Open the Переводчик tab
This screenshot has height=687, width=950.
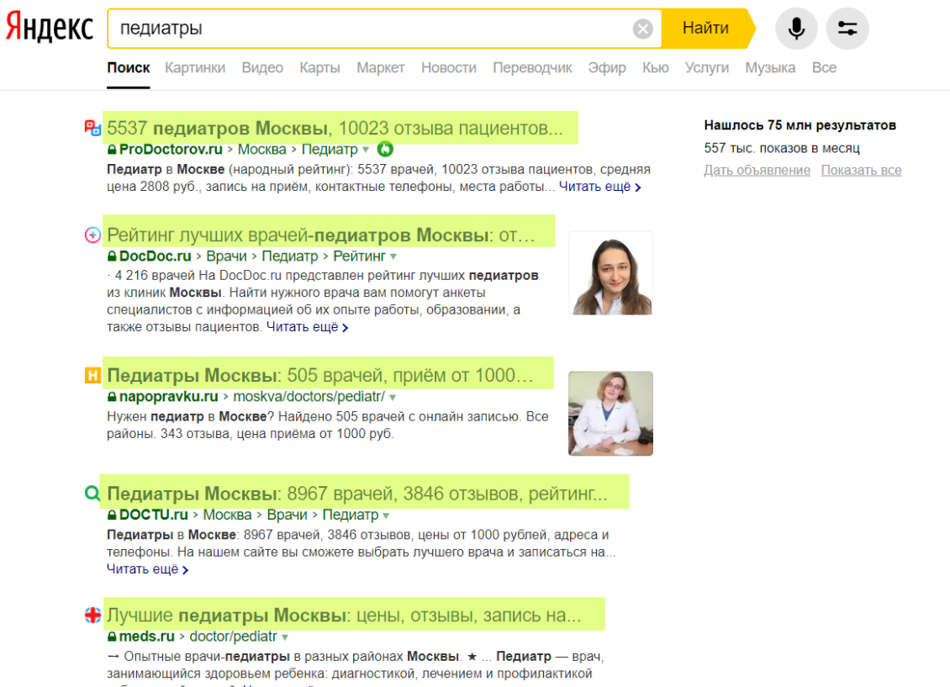tap(532, 68)
